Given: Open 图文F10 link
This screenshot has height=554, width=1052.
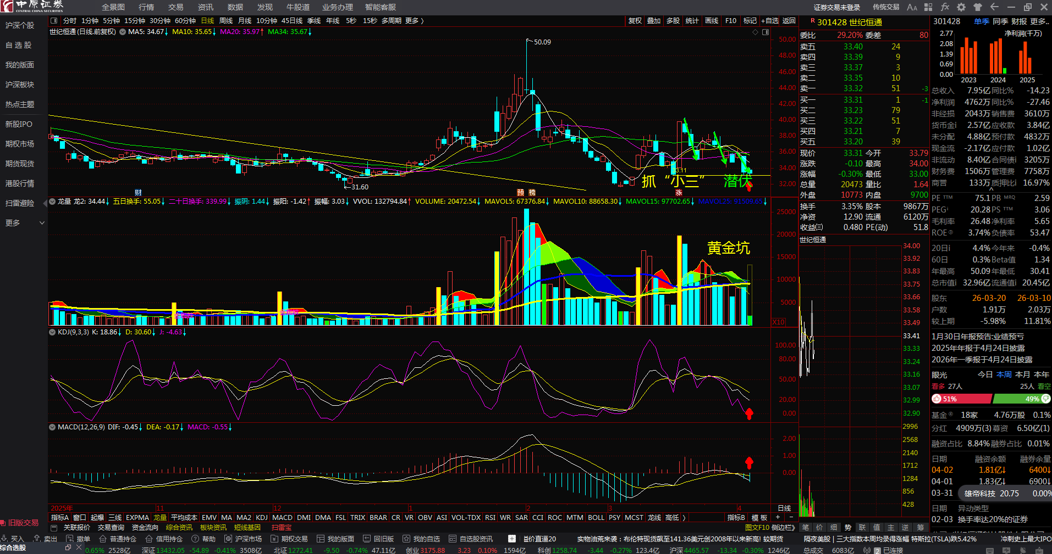Looking at the screenshot, I should [x=757, y=528].
